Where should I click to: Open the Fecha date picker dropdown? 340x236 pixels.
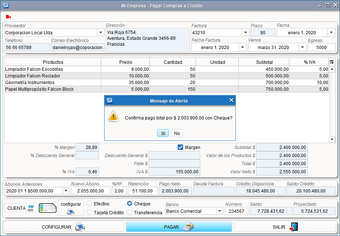(x=331, y=33)
